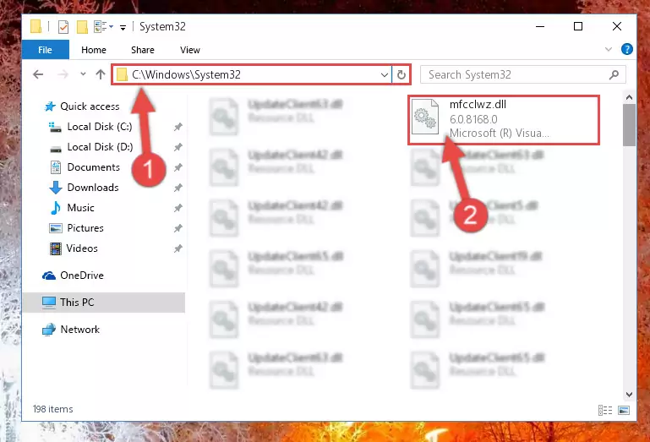Click the pin icon next to Downloads
The height and width of the screenshot is (442, 650).
click(178, 188)
